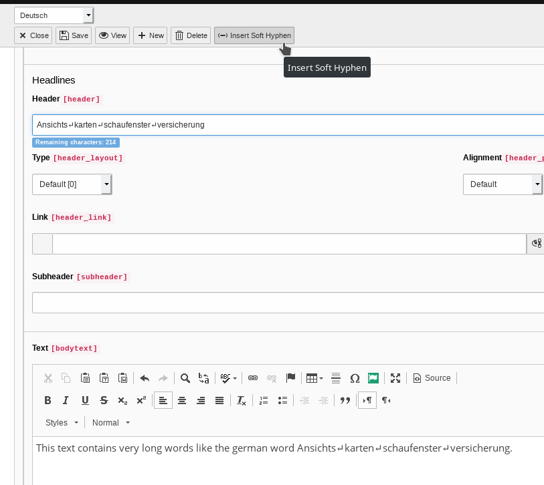Expand the Styles dropdown
544x485 pixels.
point(62,423)
